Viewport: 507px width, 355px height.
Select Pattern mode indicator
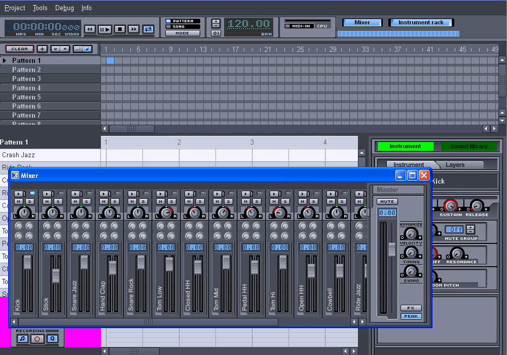coord(183,21)
